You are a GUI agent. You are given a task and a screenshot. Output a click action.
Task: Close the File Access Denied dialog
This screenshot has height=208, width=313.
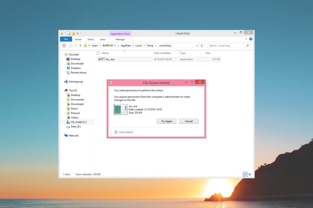[200, 82]
